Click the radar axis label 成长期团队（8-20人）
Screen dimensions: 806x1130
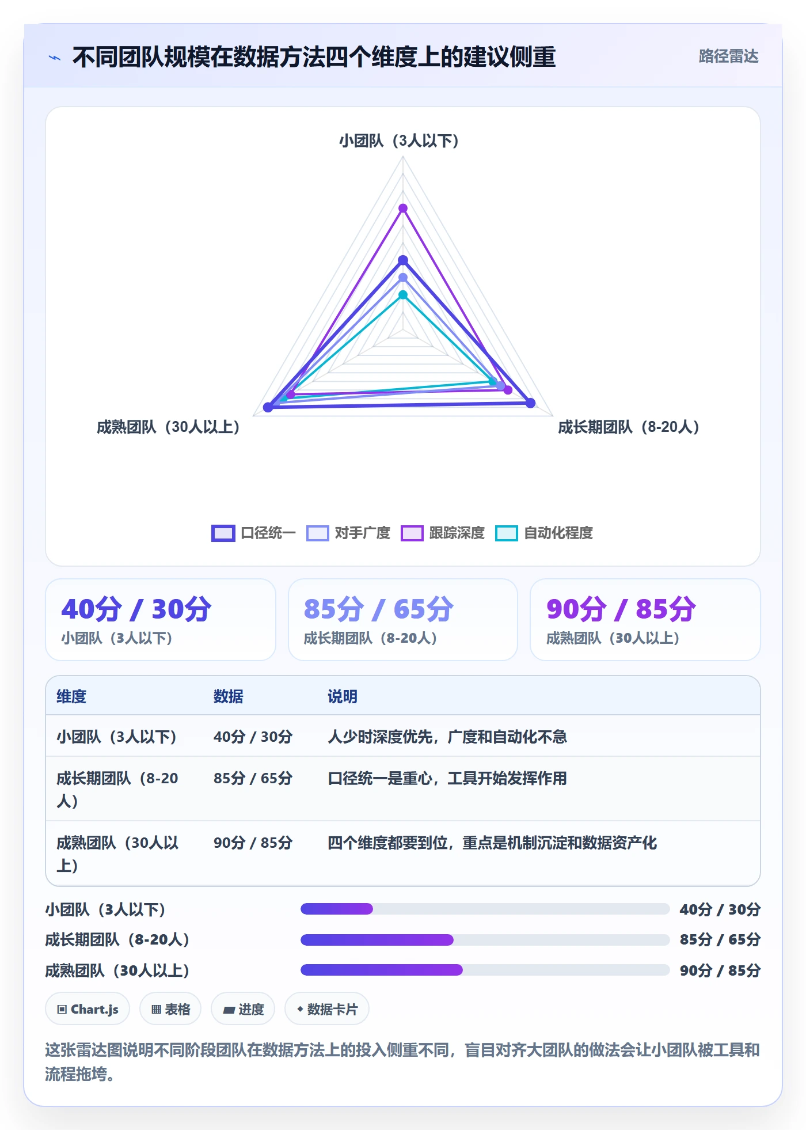[x=629, y=427]
